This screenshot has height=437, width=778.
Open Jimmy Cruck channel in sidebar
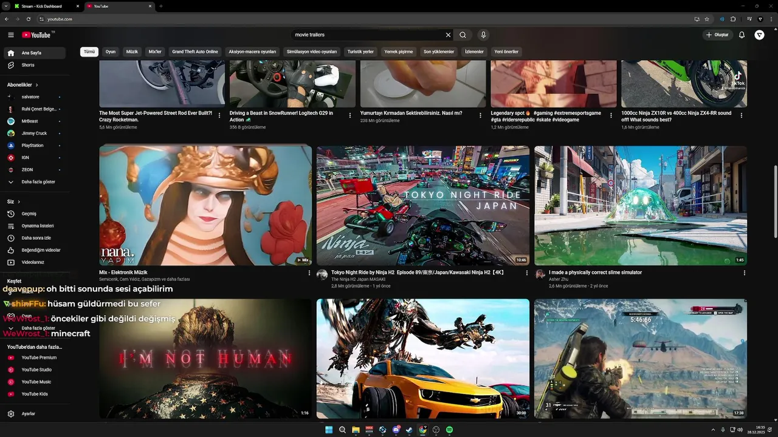point(33,134)
